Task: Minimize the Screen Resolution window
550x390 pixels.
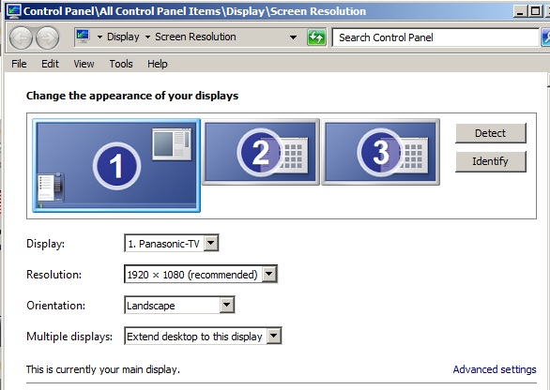Action: pos(520,11)
